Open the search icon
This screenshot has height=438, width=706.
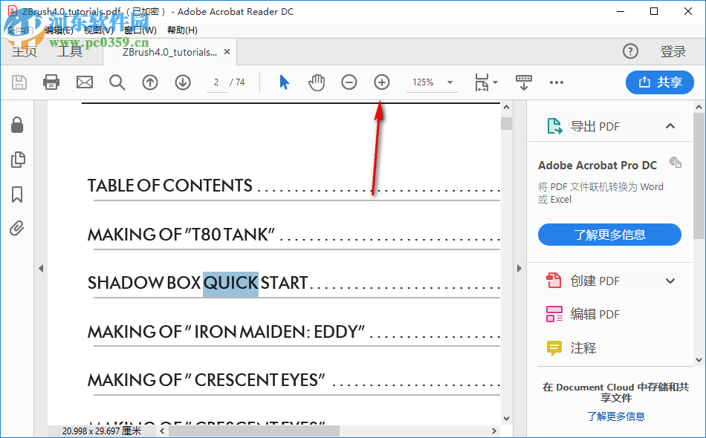click(x=119, y=82)
